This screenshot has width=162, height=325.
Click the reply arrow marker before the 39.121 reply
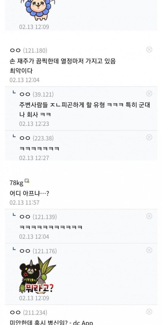(14, 93)
